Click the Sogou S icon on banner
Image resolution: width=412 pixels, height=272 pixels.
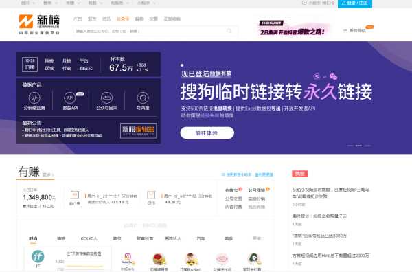pyautogui.click(x=317, y=76)
